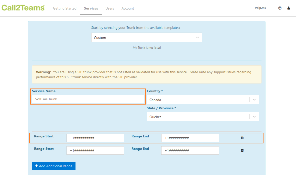
Task: Click the voip.ms account label
Action: (x=260, y=8)
